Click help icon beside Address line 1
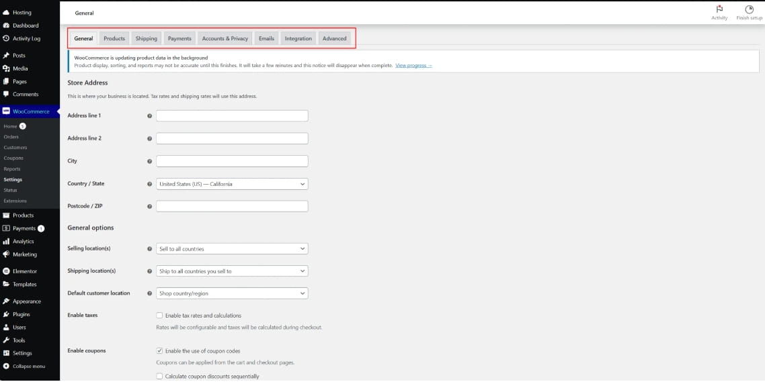Image resolution: width=765 pixels, height=382 pixels. click(x=149, y=116)
